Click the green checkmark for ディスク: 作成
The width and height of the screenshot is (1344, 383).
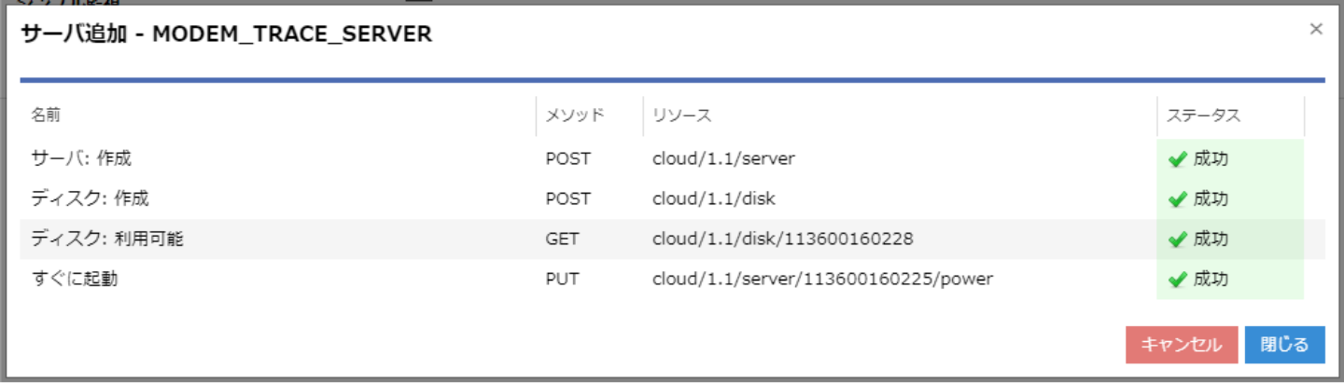(1177, 199)
